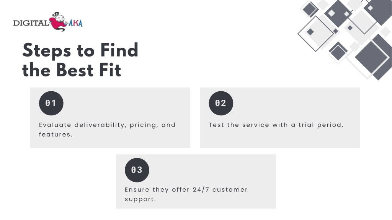Click the small dark diamond at top

pyautogui.click(x=310, y=9)
